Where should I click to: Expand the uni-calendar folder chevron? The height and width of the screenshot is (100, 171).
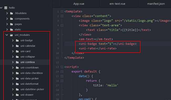(x=13, y=46)
